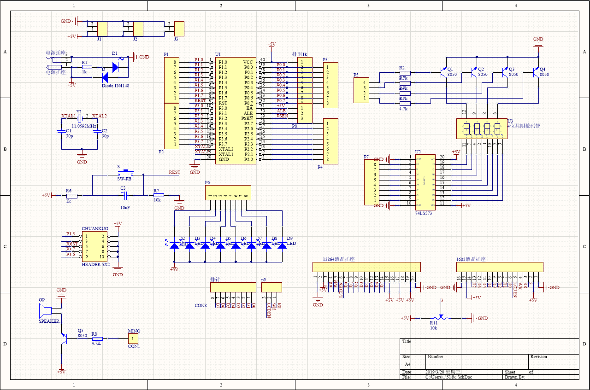Select capacitor C3 10uF
The image size is (590, 390).
click(x=125, y=195)
